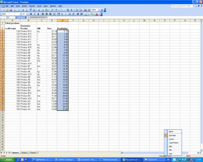Click the Undo arrow icon

(x=56, y=10)
